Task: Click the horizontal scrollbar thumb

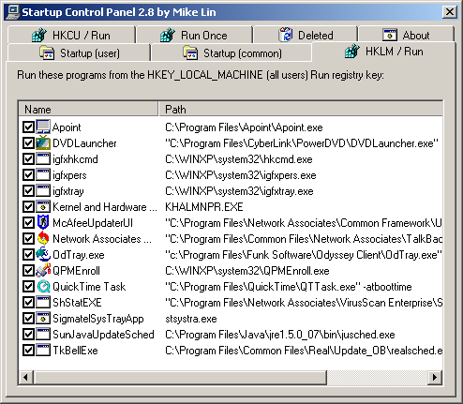Action: coord(180,378)
